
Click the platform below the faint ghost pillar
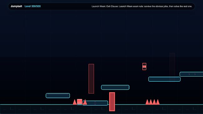tap(164, 79)
